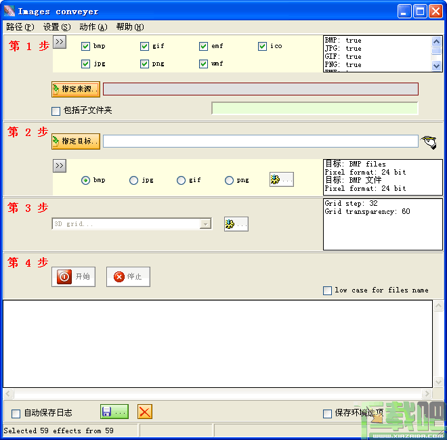
Task: Enable low case for files name
Action: (x=327, y=290)
